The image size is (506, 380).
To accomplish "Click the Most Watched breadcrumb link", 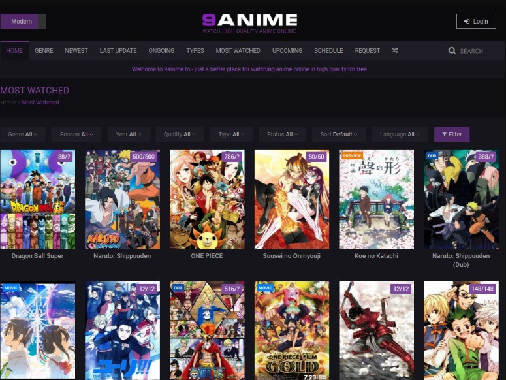I will pyautogui.click(x=40, y=103).
